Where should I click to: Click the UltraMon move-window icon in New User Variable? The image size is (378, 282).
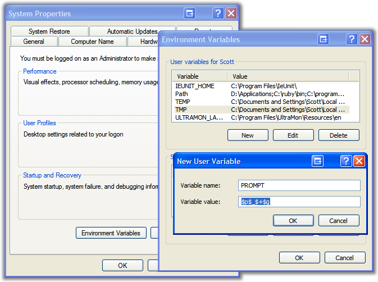317,161
